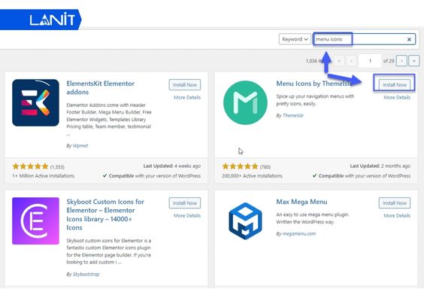Click '200,000+ Active Installations' text
Screen dimensions: 424x301
click(x=252, y=176)
